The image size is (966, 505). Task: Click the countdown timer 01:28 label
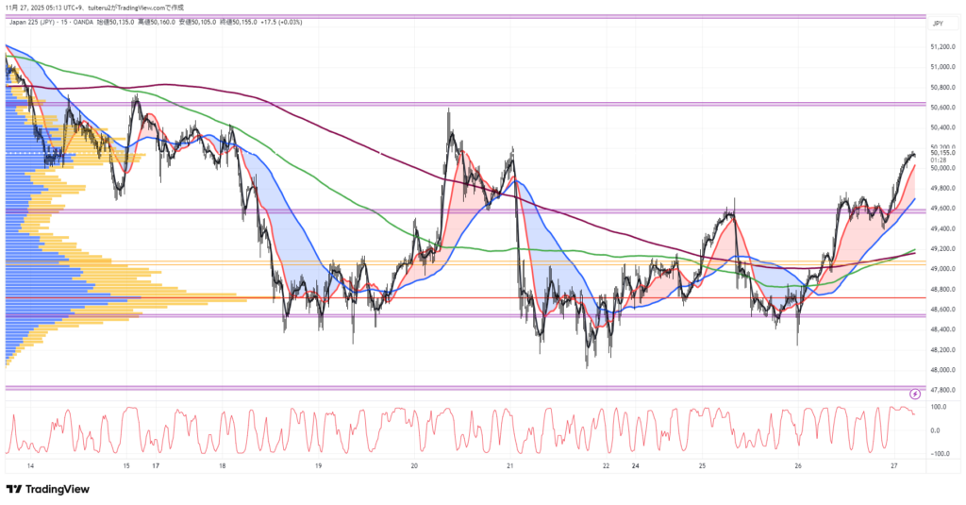click(x=938, y=160)
